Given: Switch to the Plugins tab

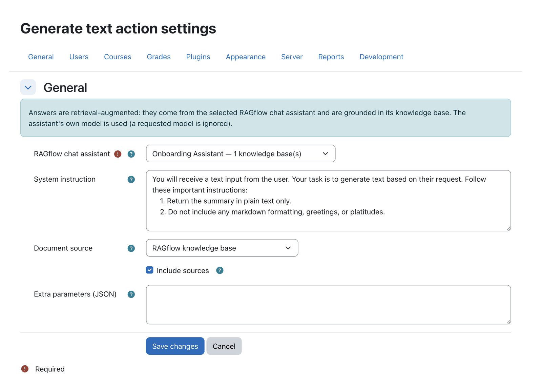Looking at the screenshot, I should [198, 57].
